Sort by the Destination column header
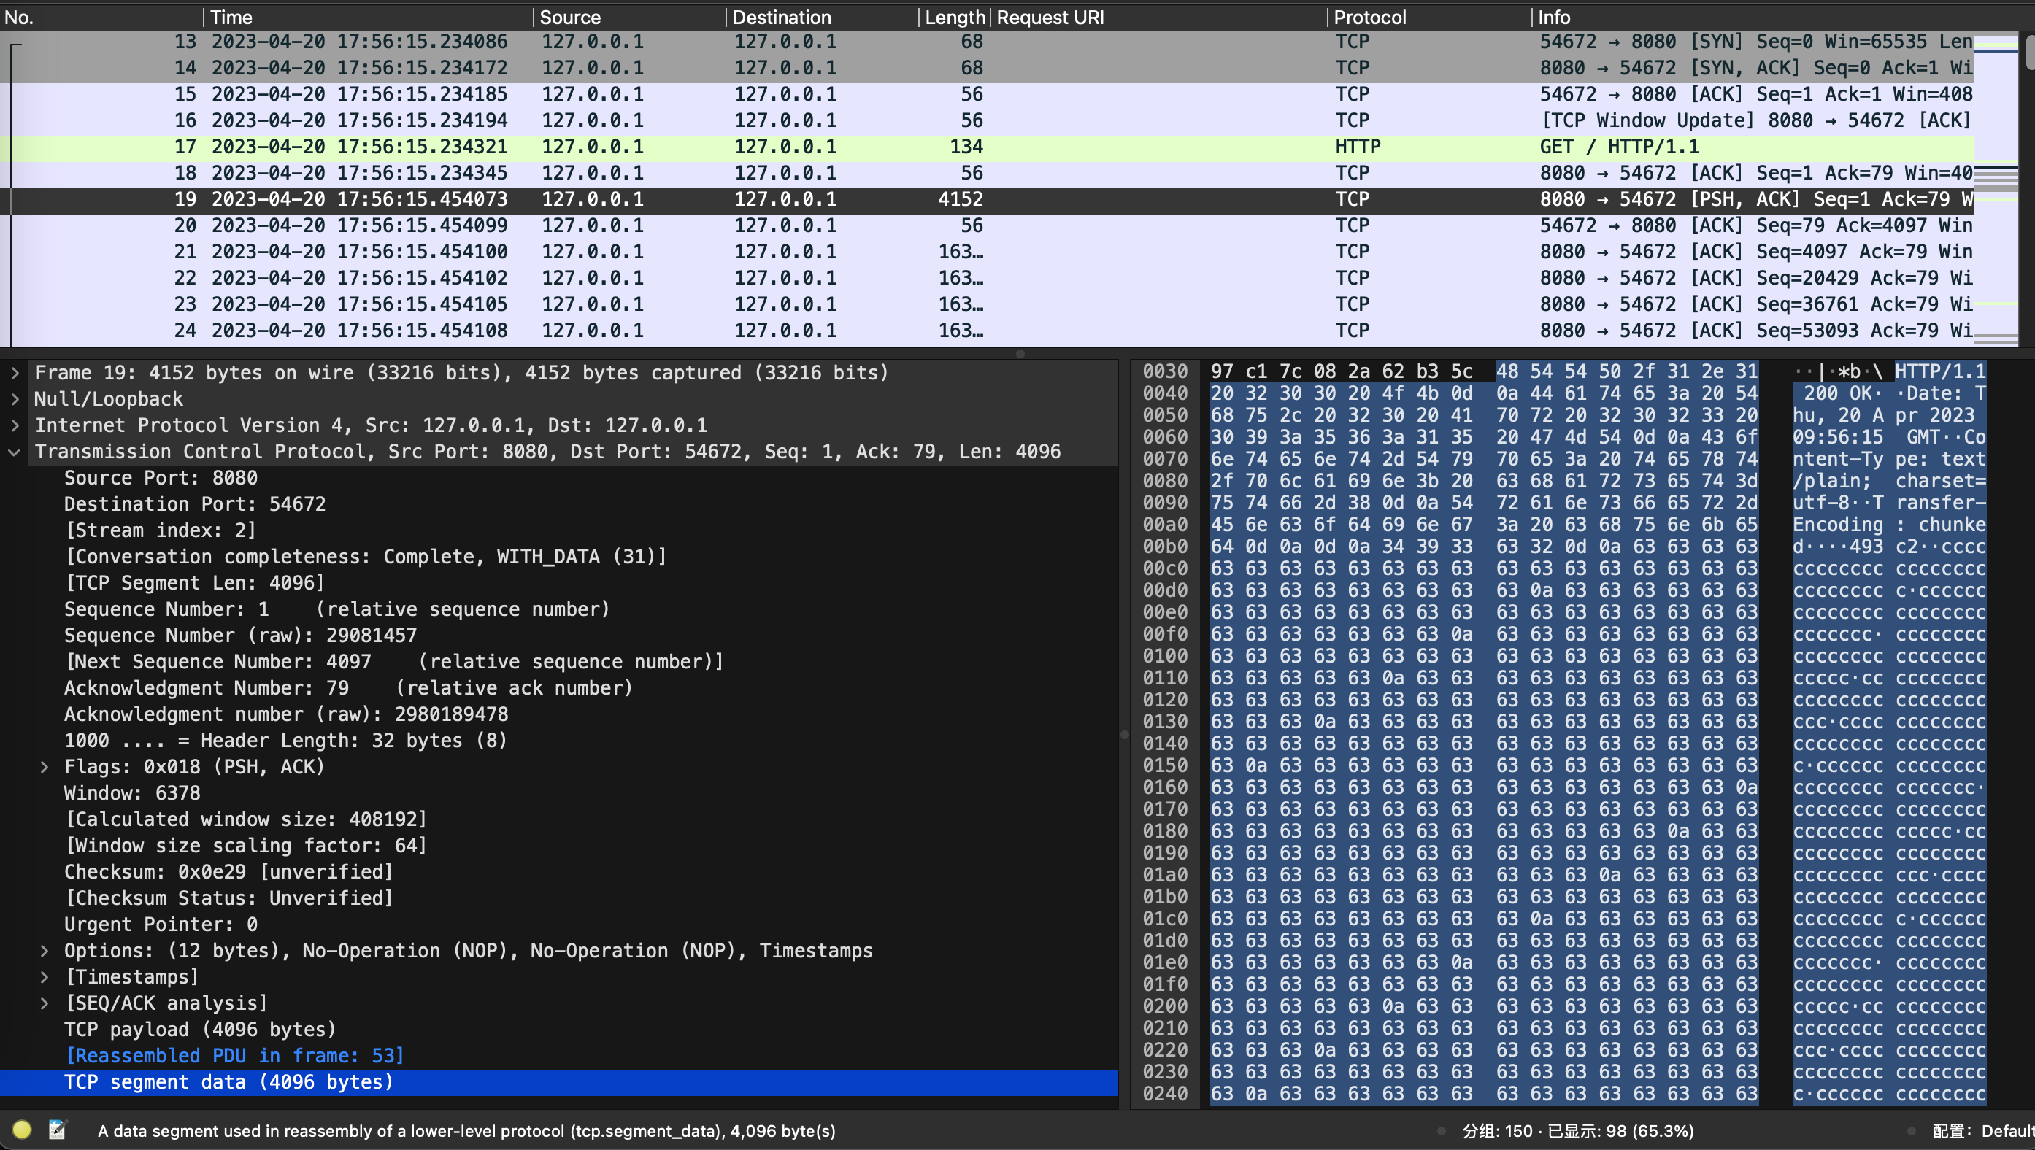2035x1150 pixels. 823,17
